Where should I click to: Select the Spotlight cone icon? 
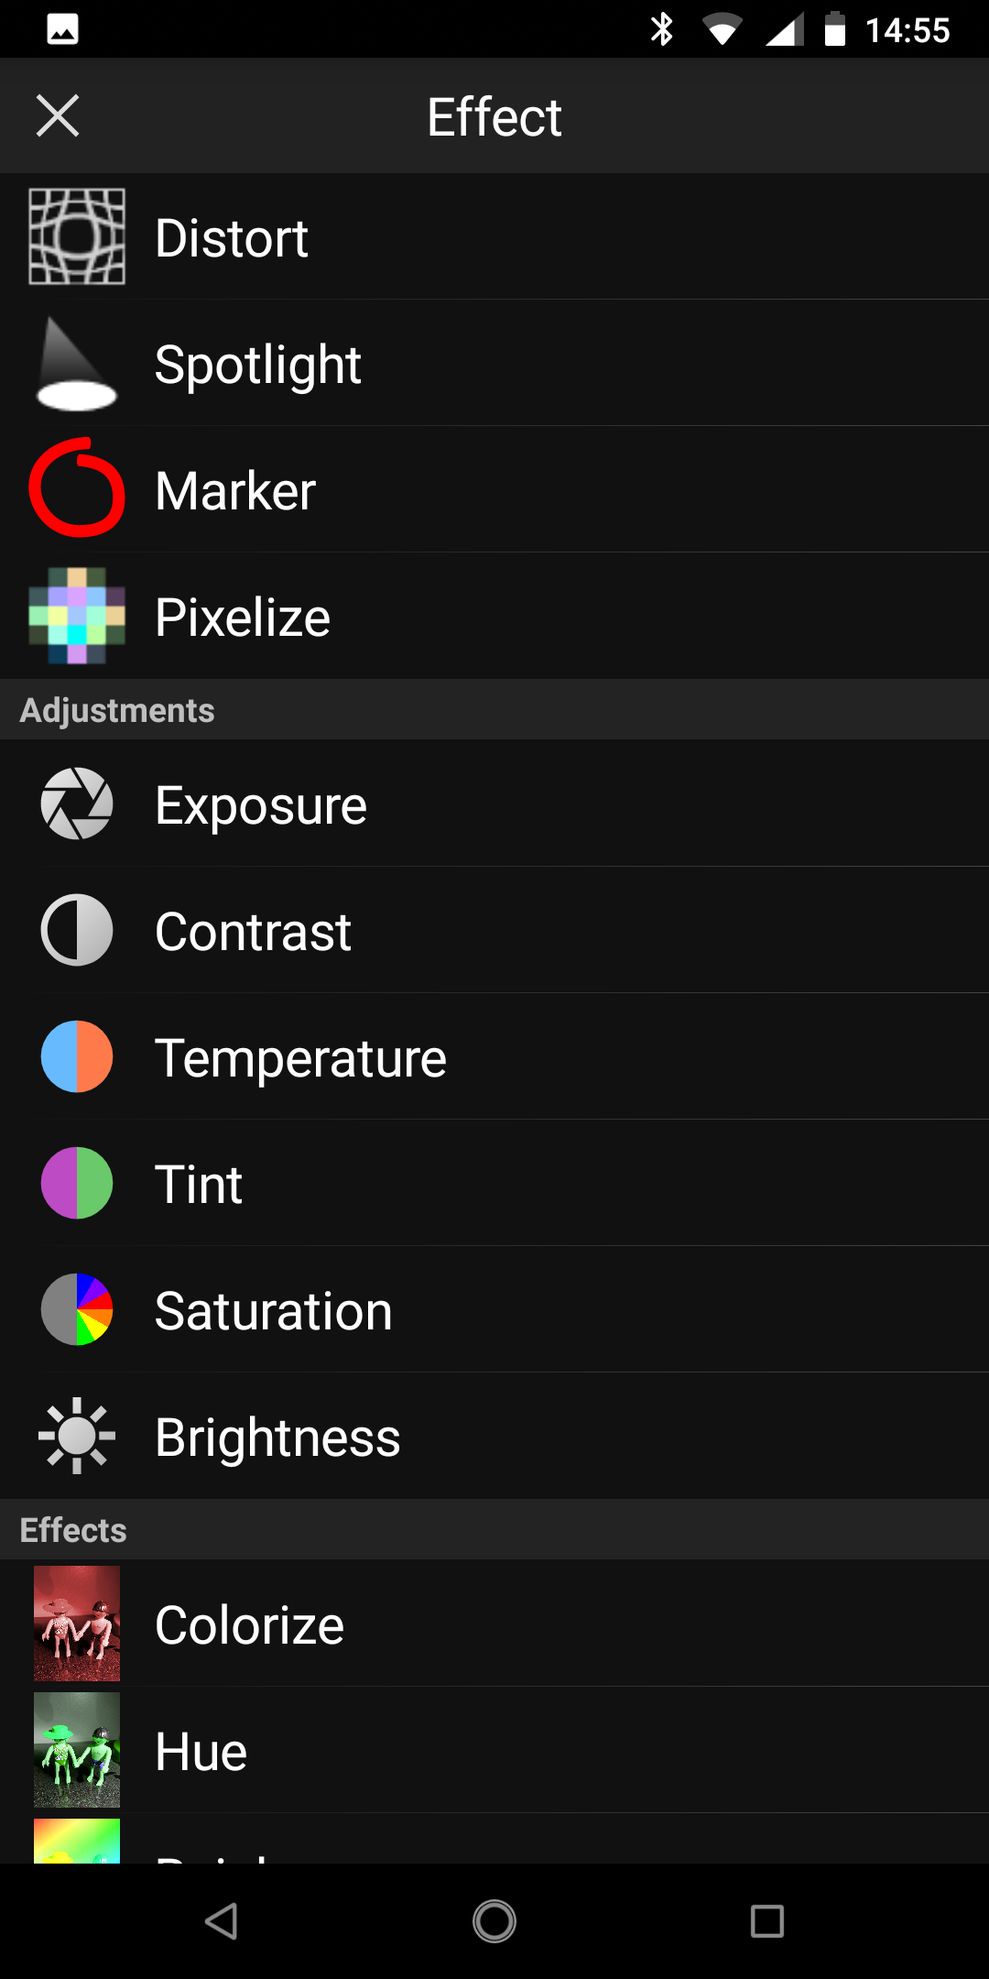click(77, 364)
